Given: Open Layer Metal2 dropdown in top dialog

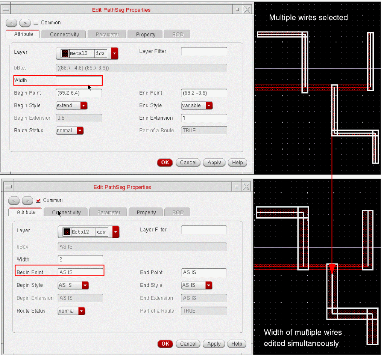Looking at the screenshot, I should tap(115, 53).
